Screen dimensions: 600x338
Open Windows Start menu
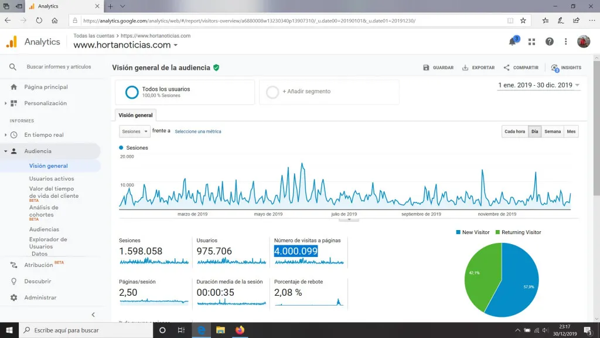9,330
